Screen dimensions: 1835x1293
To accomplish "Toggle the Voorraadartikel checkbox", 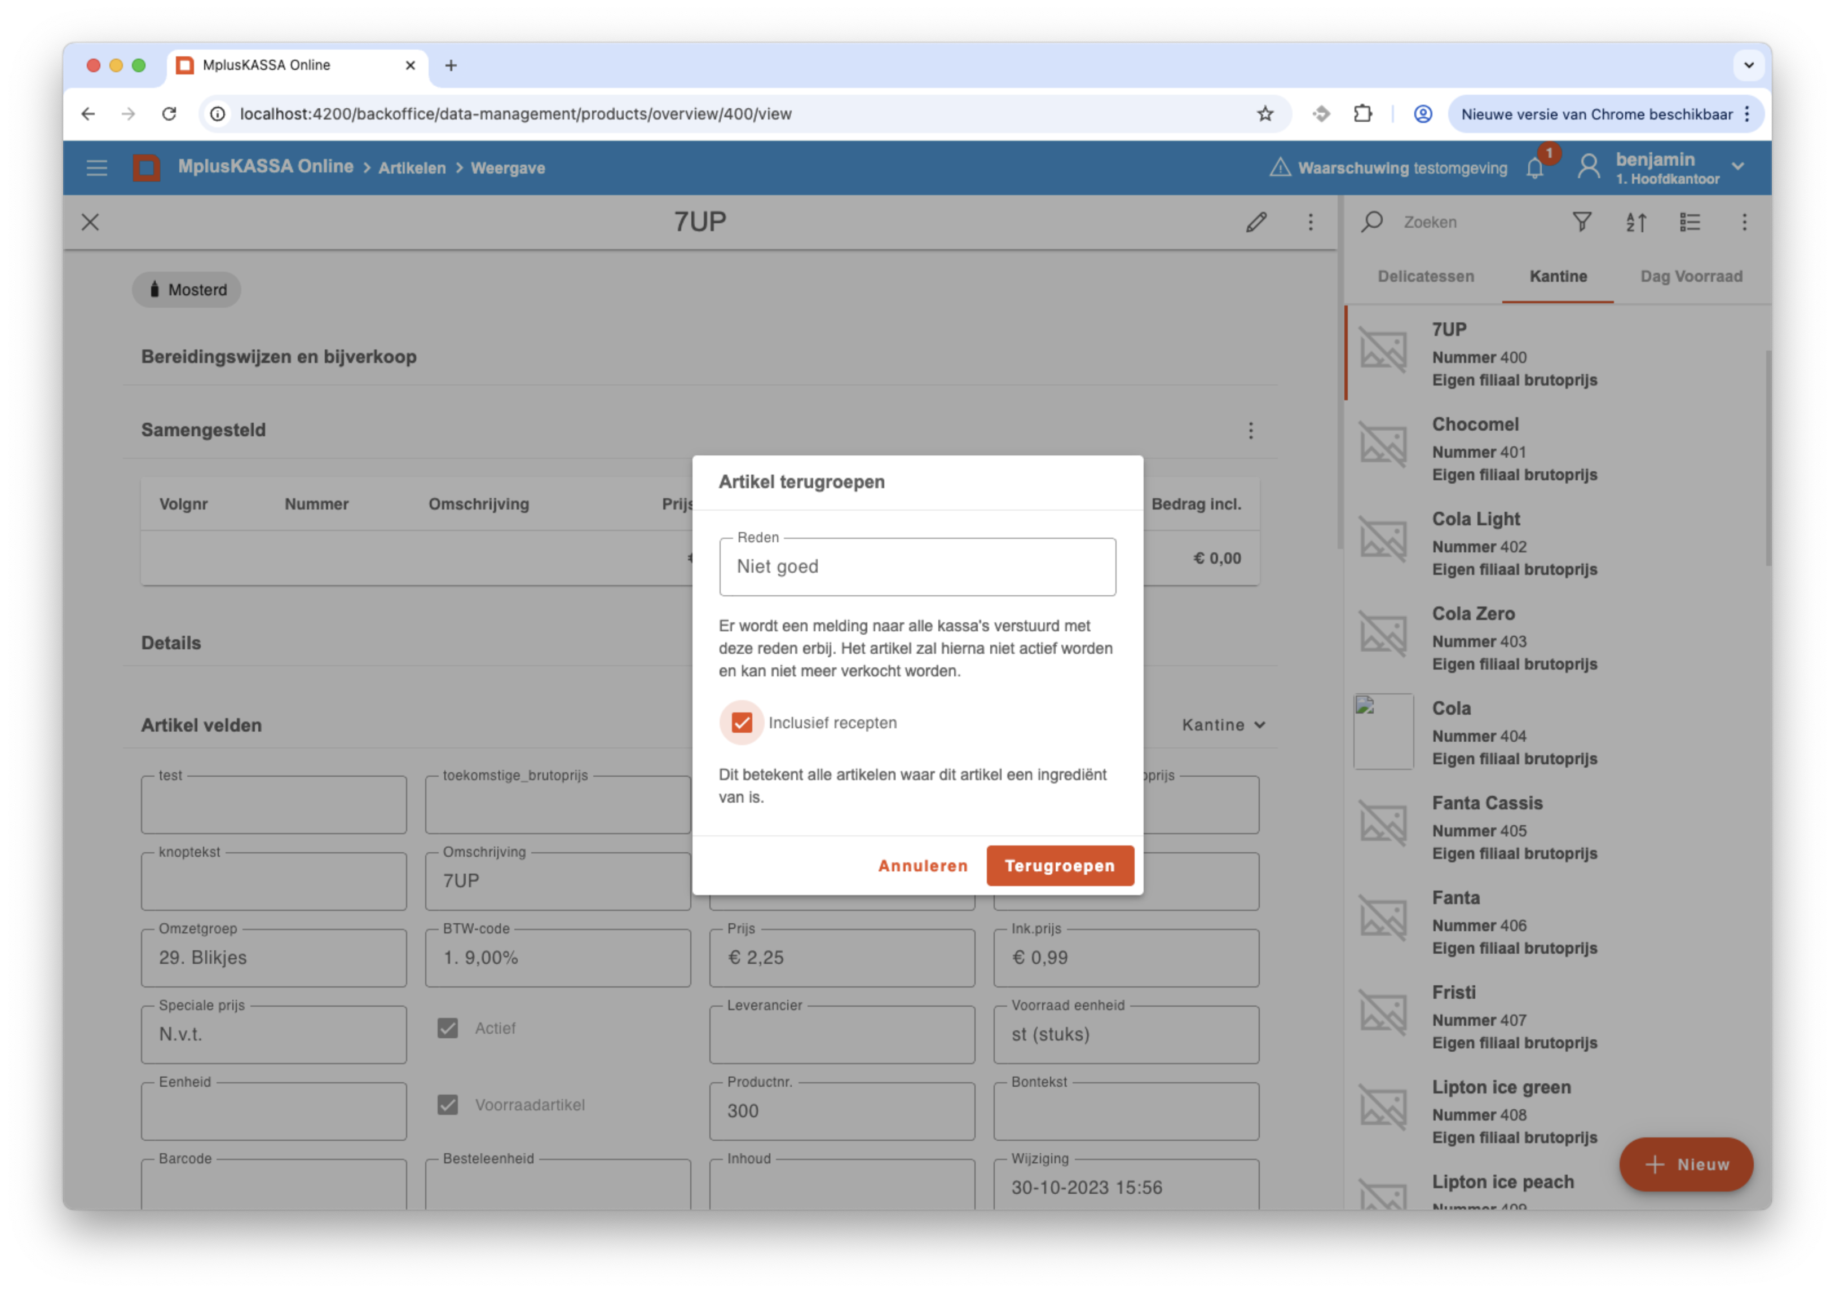I will click(448, 1105).
